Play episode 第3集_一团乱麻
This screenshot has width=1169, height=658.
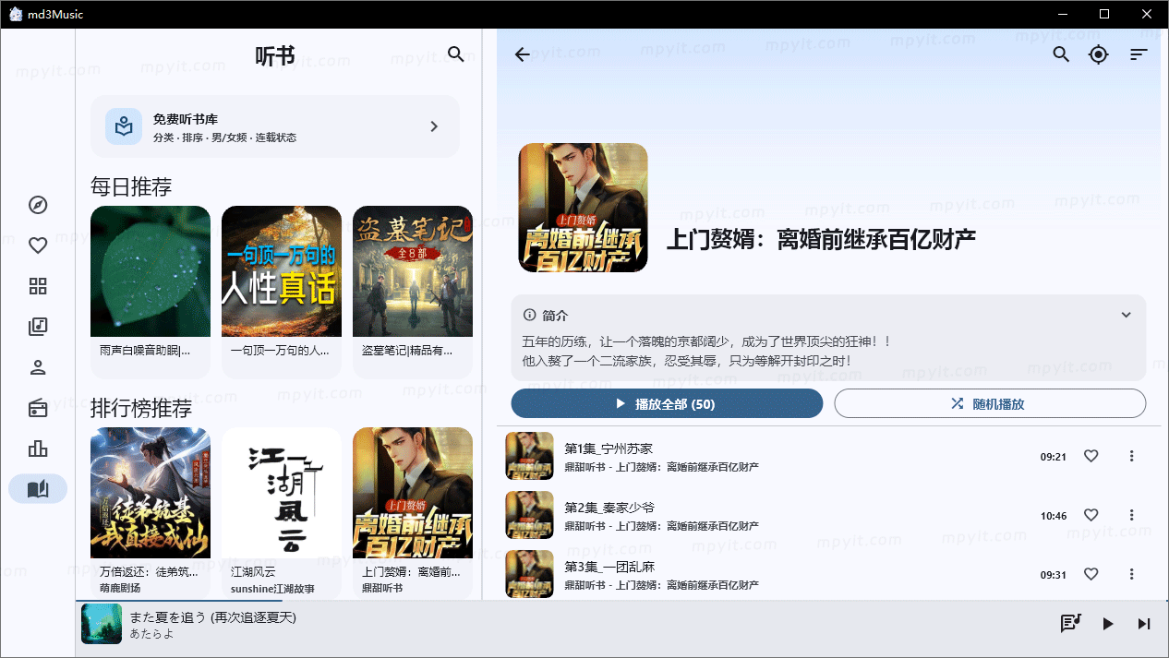pyautogui.click(x=828, y=574)
